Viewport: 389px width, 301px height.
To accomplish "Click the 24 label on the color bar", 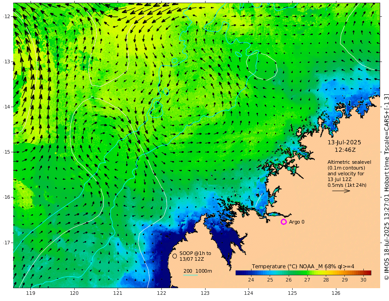I will [x=251, y=280].
